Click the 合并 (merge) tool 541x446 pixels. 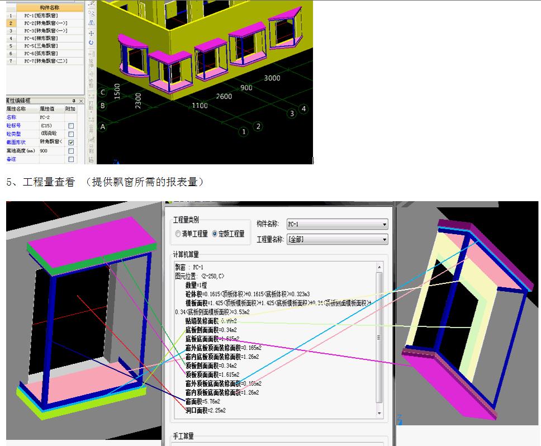[91, 126]
